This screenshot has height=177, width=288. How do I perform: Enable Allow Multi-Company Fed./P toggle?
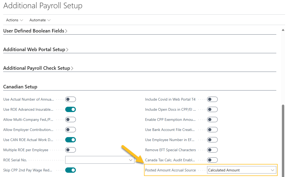pyautogui.click(x=70, y=119)
